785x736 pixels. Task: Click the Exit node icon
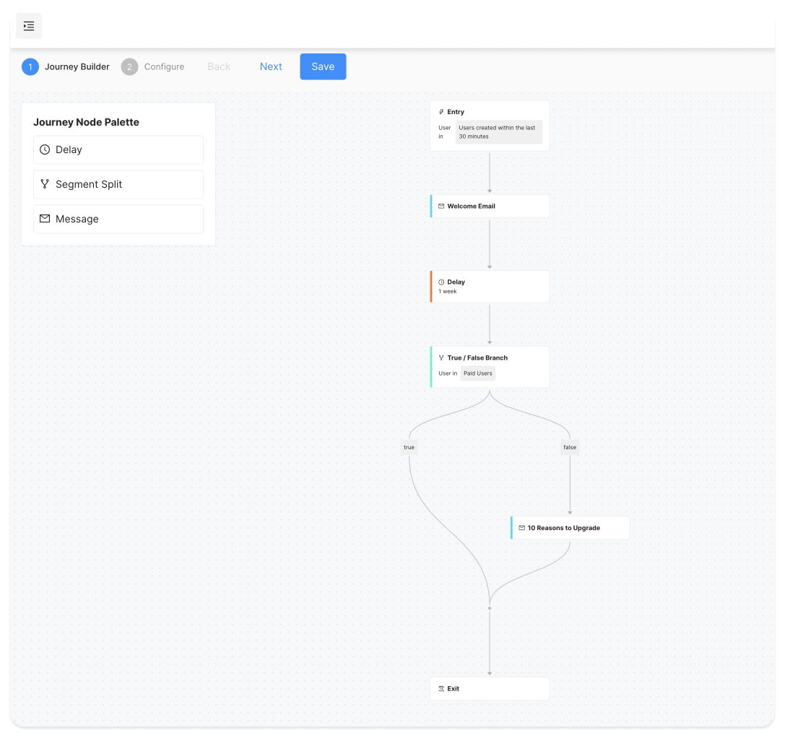click(x=441, y=689)
